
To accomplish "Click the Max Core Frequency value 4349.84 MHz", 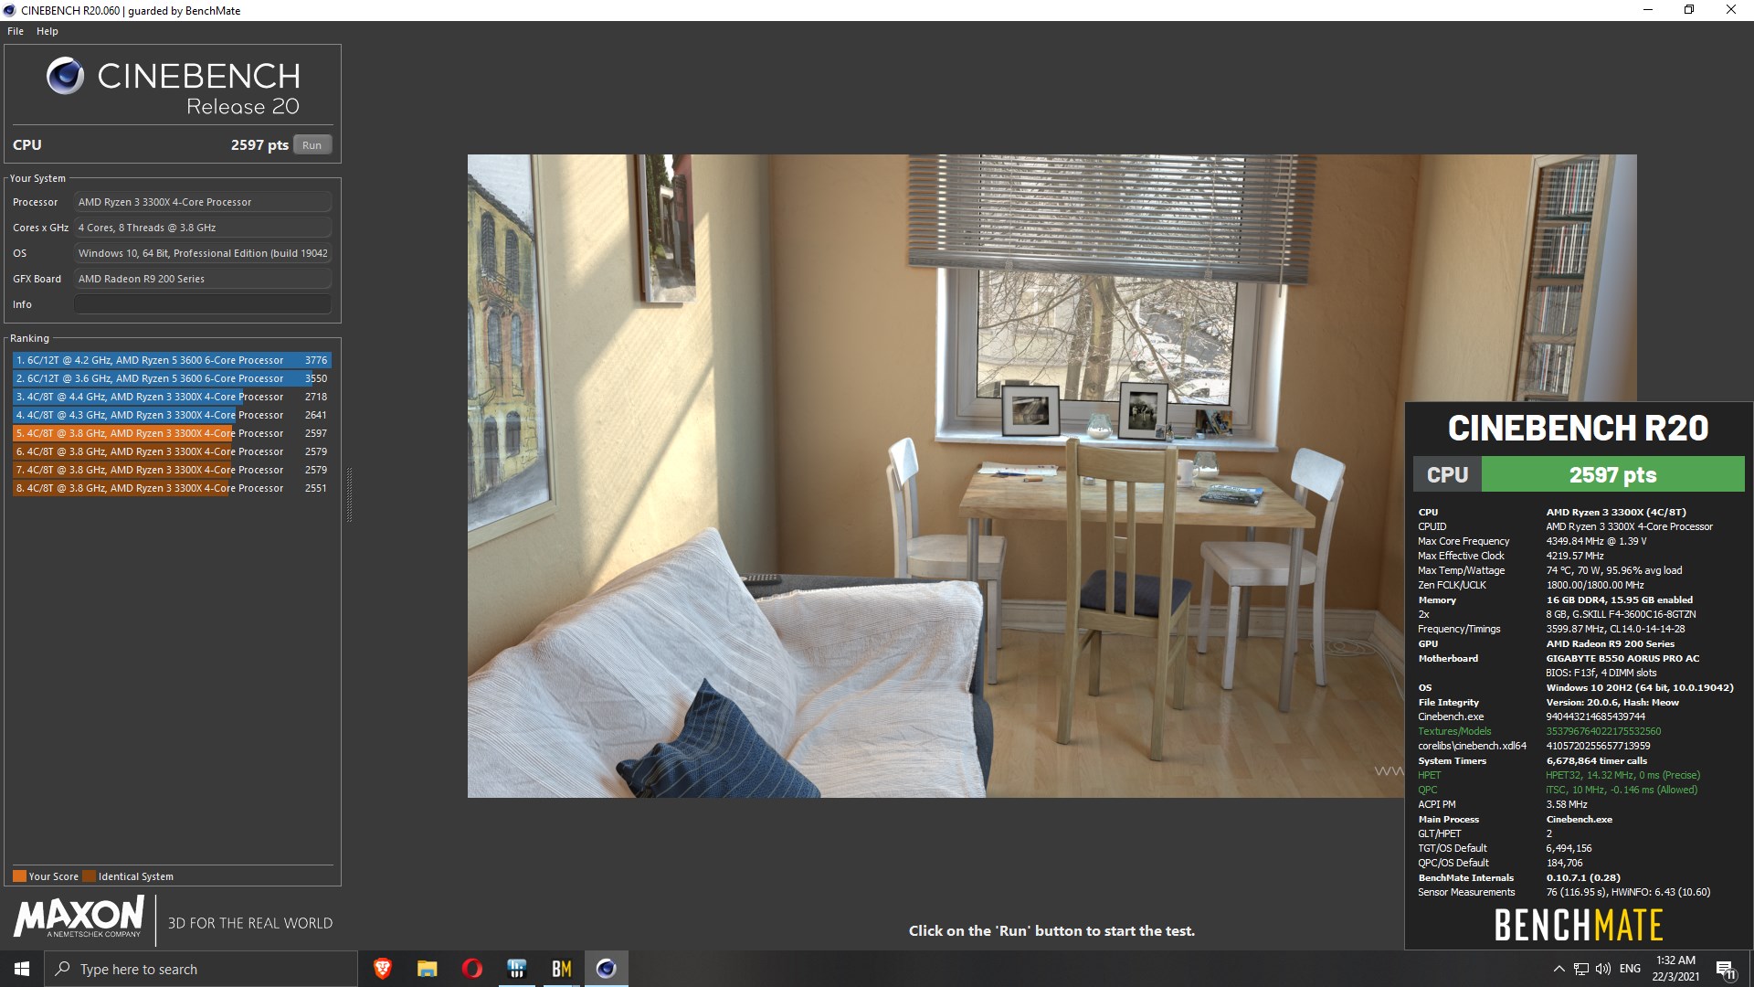I will 1596,541.
